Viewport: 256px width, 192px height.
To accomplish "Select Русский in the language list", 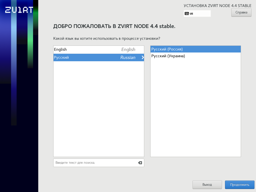I will [98, 57].
